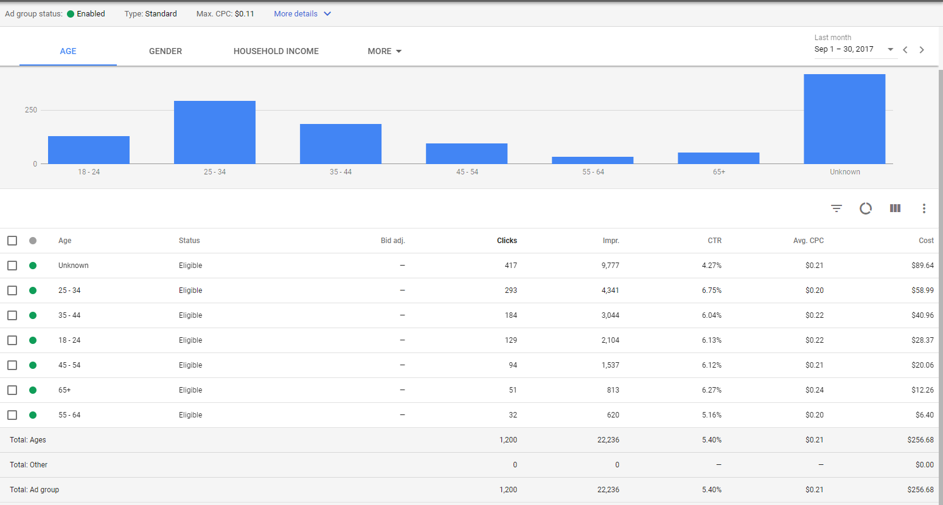Image resolution: width=943 pixels, height=505 pixels.
Task: Click the 45 - 54 bar in the chart
Action: click(467, 154)
